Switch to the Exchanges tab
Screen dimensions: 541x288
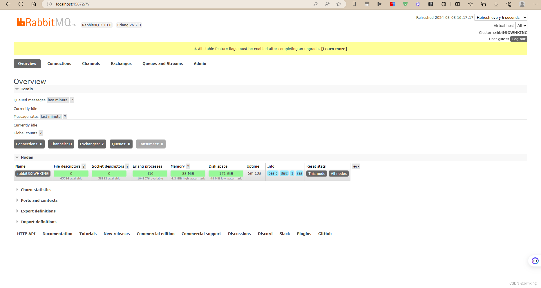(x=121, y=64)
